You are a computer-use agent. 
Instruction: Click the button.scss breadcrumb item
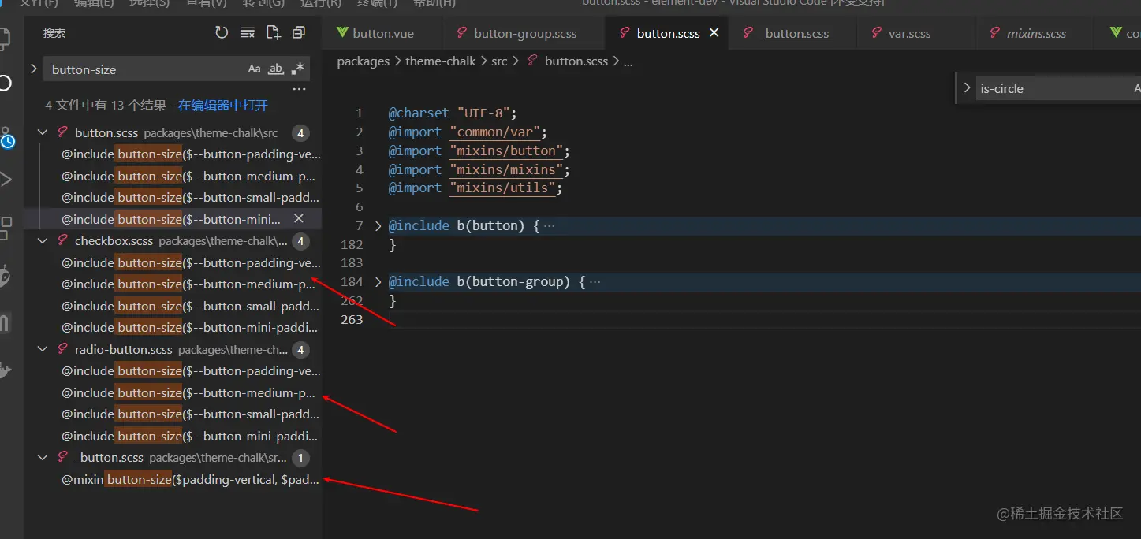click(x=576, y=61)
